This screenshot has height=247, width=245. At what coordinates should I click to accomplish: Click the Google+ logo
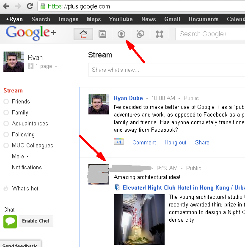pos(31,33)
